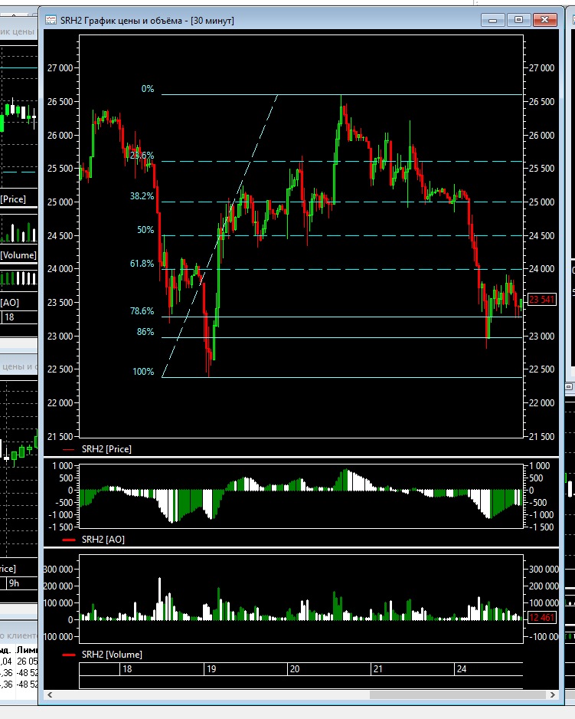Click the SRH2 [Volume] legend entry
The width and height of the screenshot is (575, 719).
click(x=112, y=655)
